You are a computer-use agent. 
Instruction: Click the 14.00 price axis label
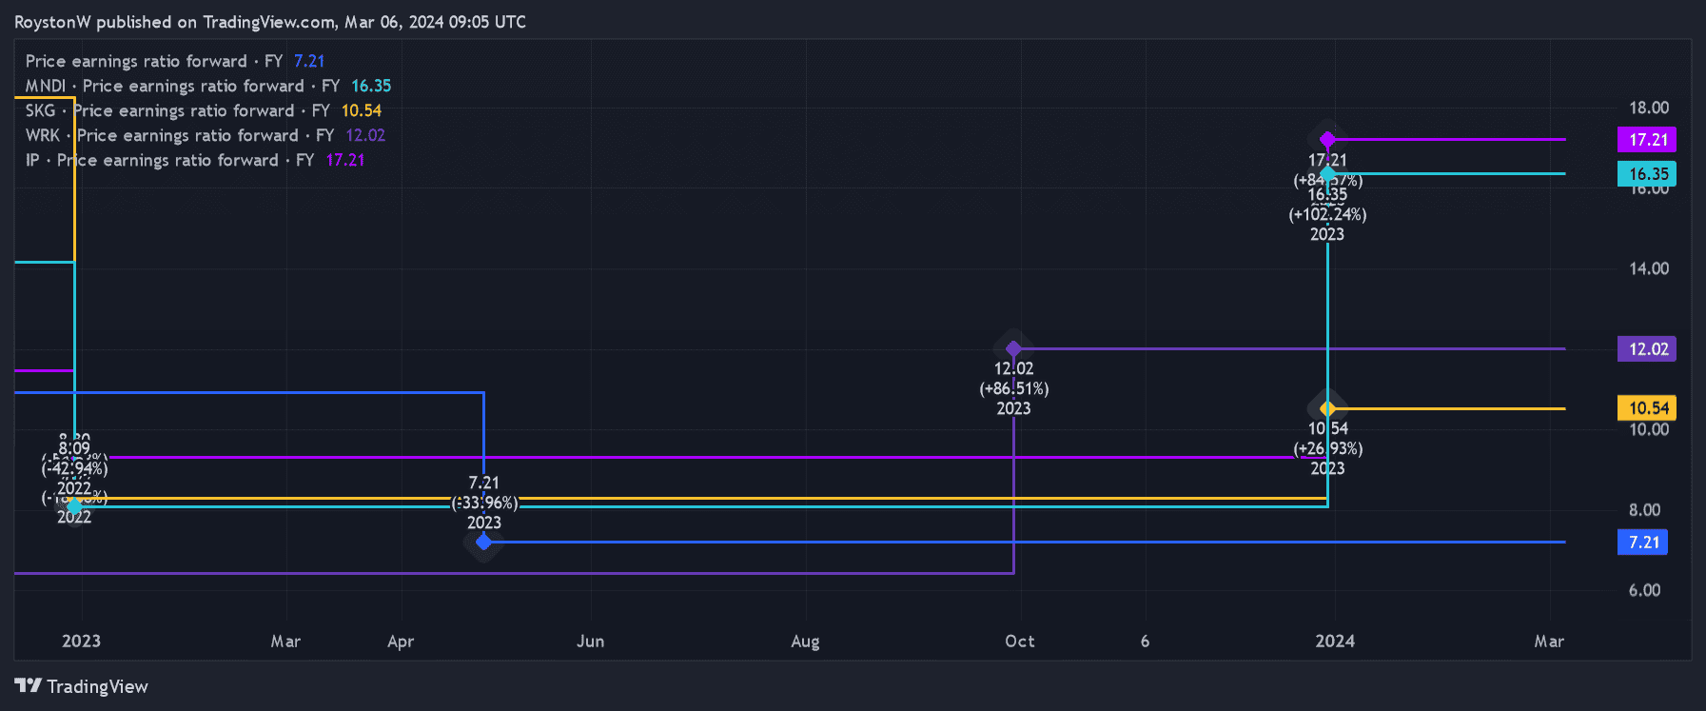[x=1648, y=268]
